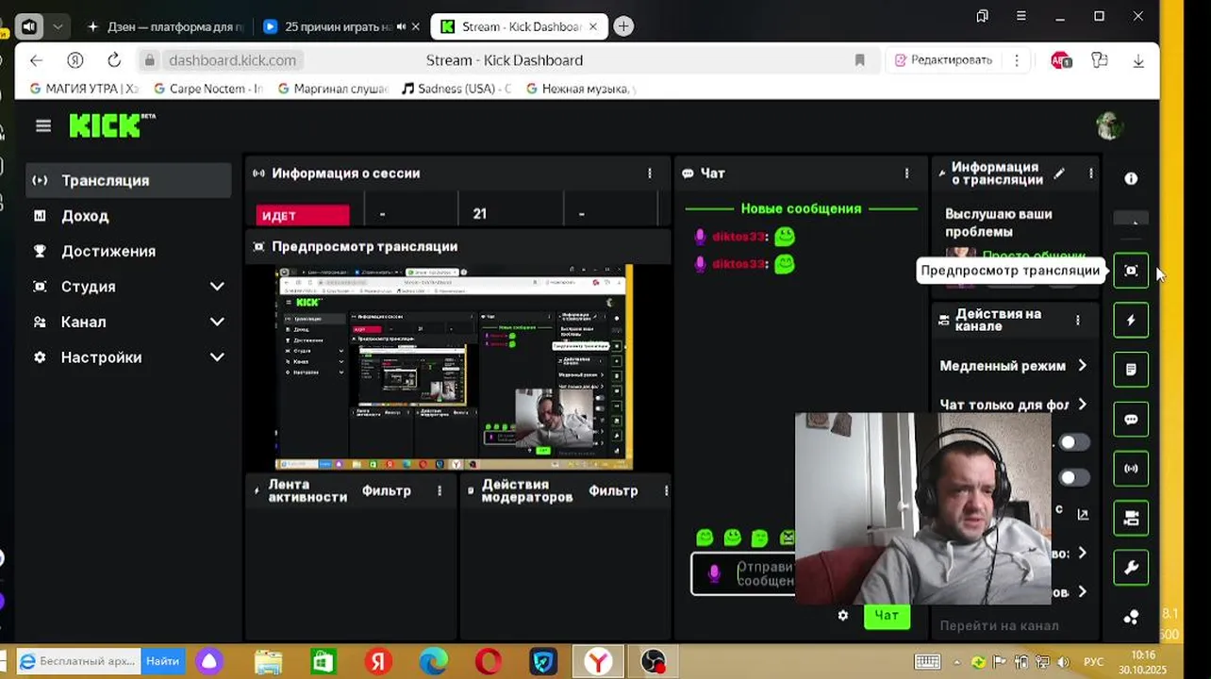Click the stream preview thumbnail
1211x679 pixels.
coord(454,367)
